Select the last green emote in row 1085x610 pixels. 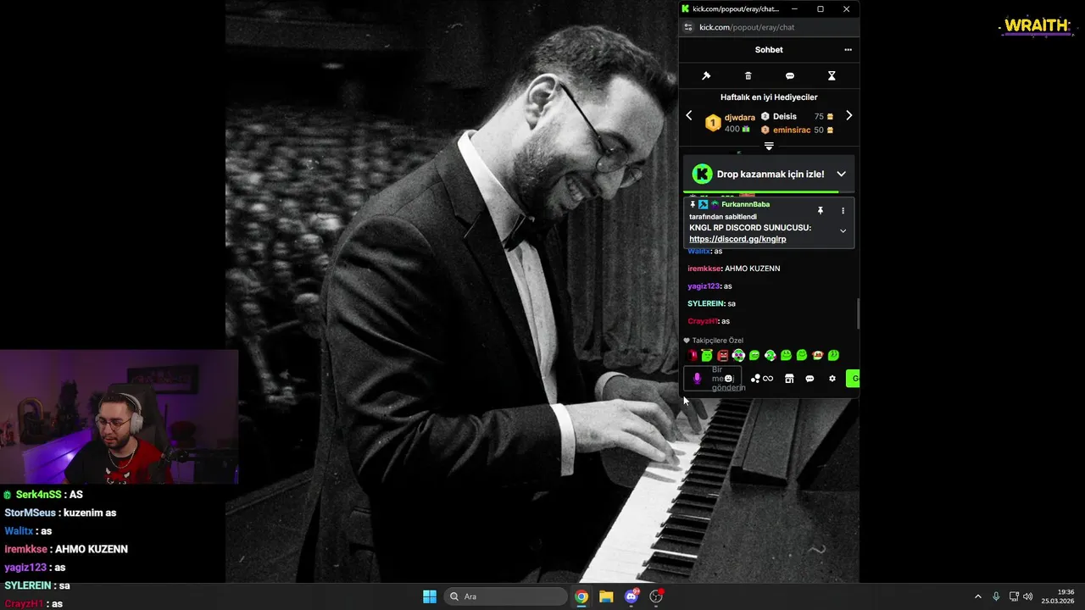click(833, 355)
